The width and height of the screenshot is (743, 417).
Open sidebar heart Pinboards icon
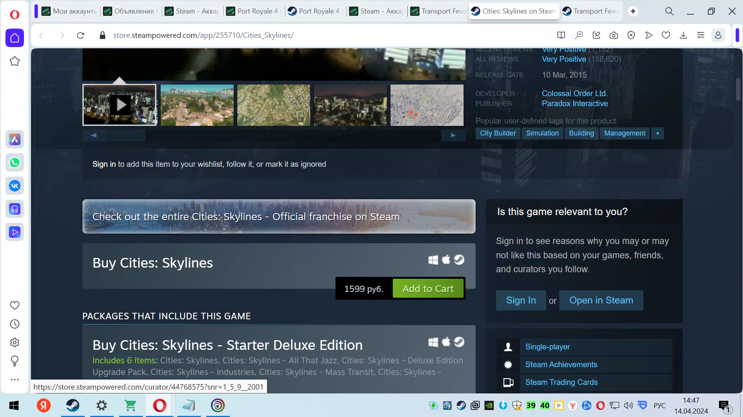coord(15,305)
